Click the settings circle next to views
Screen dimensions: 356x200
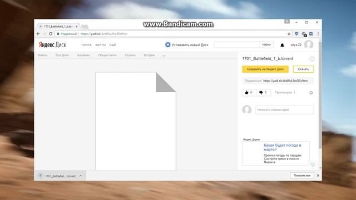tap(311, 93)
